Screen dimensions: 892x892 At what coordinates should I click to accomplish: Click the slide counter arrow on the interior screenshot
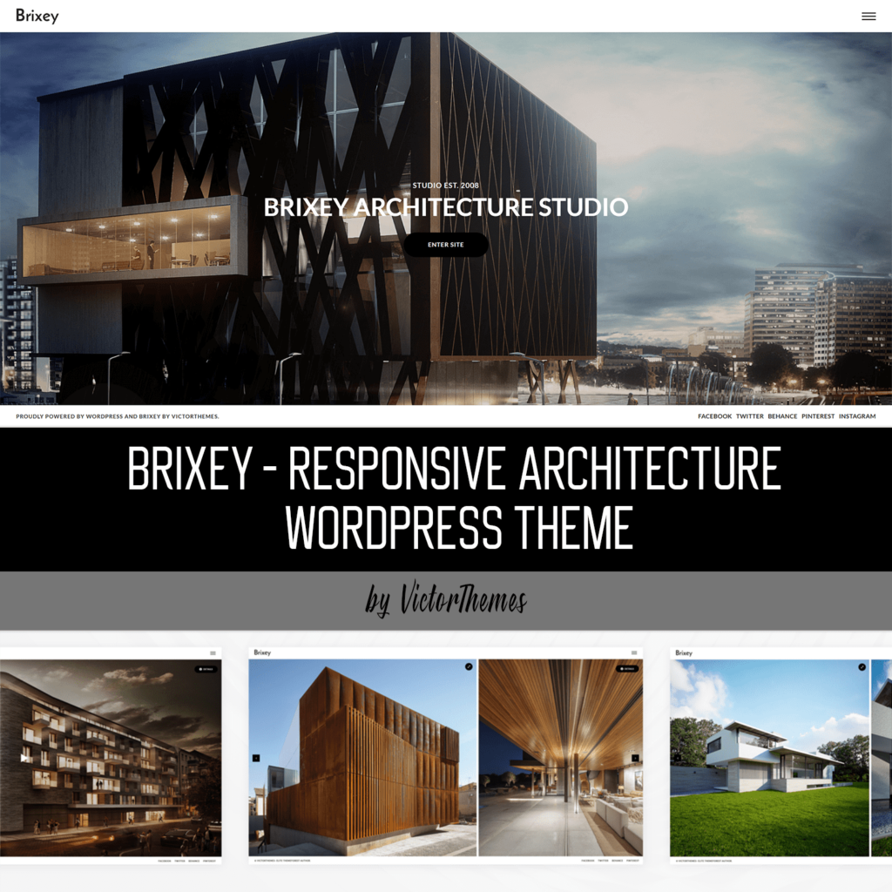click(634, 757)
